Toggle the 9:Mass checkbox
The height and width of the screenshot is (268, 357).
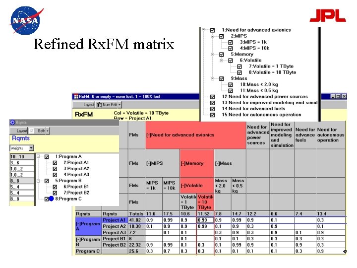221,78
